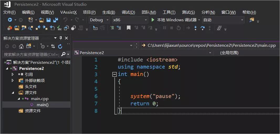Viewport: 280px width, 134px height.
Task: Open the 文件(F) menu
Action: (x=9, y=12)
